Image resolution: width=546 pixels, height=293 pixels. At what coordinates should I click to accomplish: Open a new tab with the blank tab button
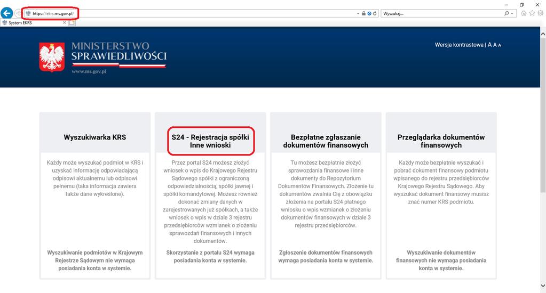click(72, 22)
